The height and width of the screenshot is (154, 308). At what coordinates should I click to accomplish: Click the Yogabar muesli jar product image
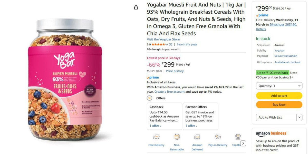click(x=64, y=80)
